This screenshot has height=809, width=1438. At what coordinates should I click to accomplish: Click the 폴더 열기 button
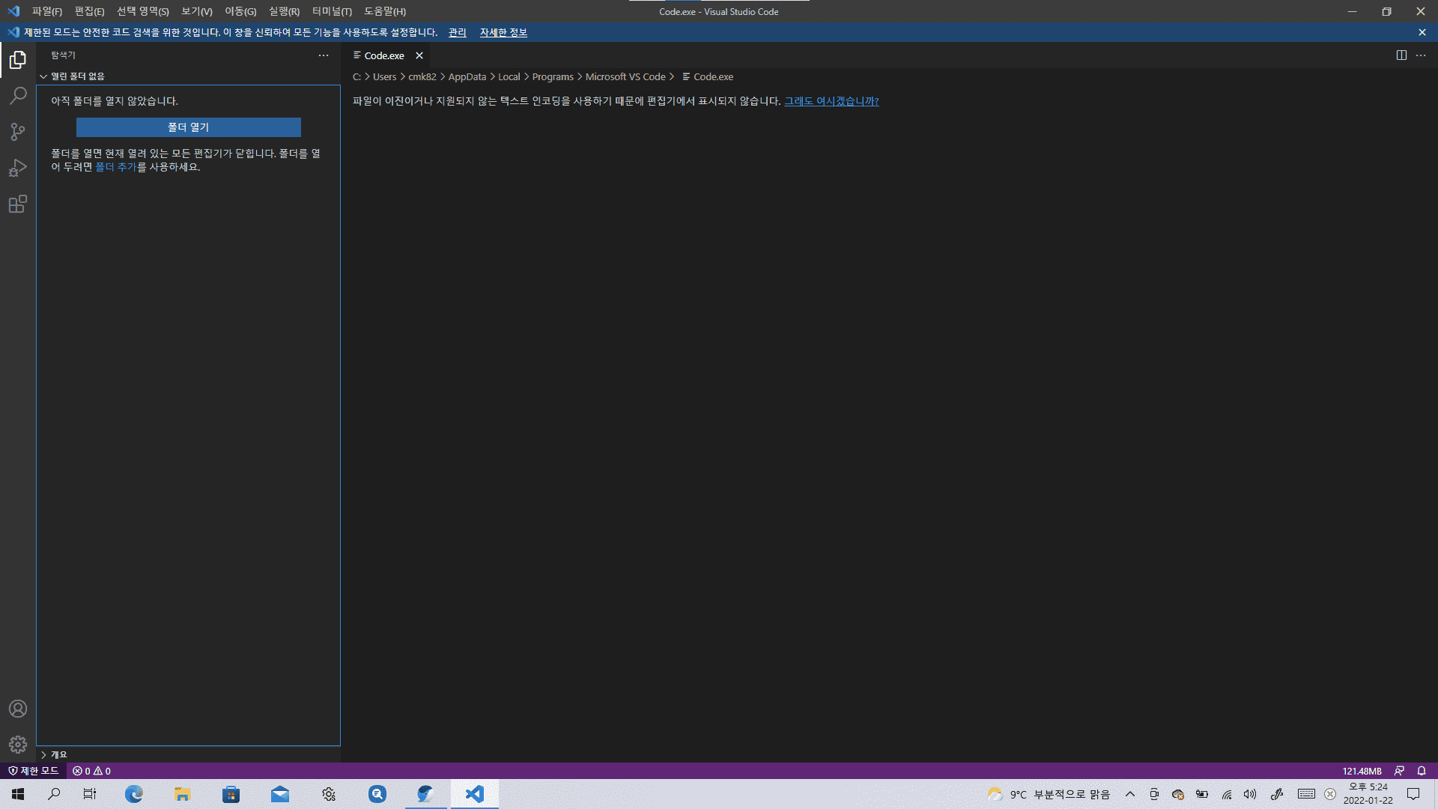click(x=189, y=127)
